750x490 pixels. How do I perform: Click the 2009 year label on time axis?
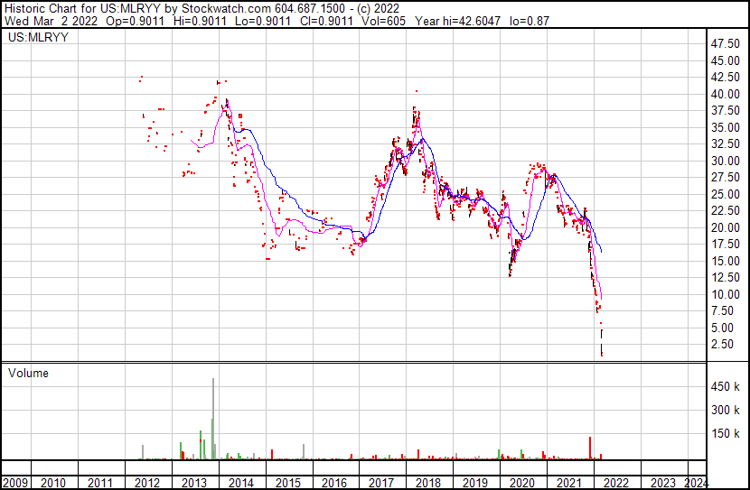pyautogui.click(x=15, y=483)
